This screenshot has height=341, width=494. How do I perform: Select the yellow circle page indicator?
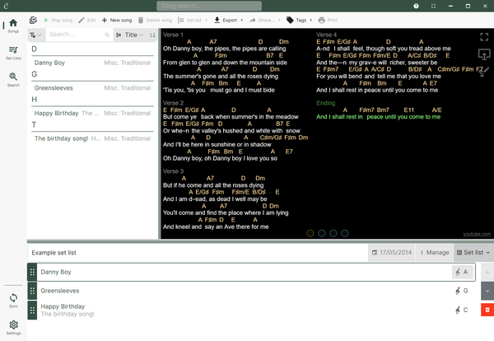click(310, 233)
